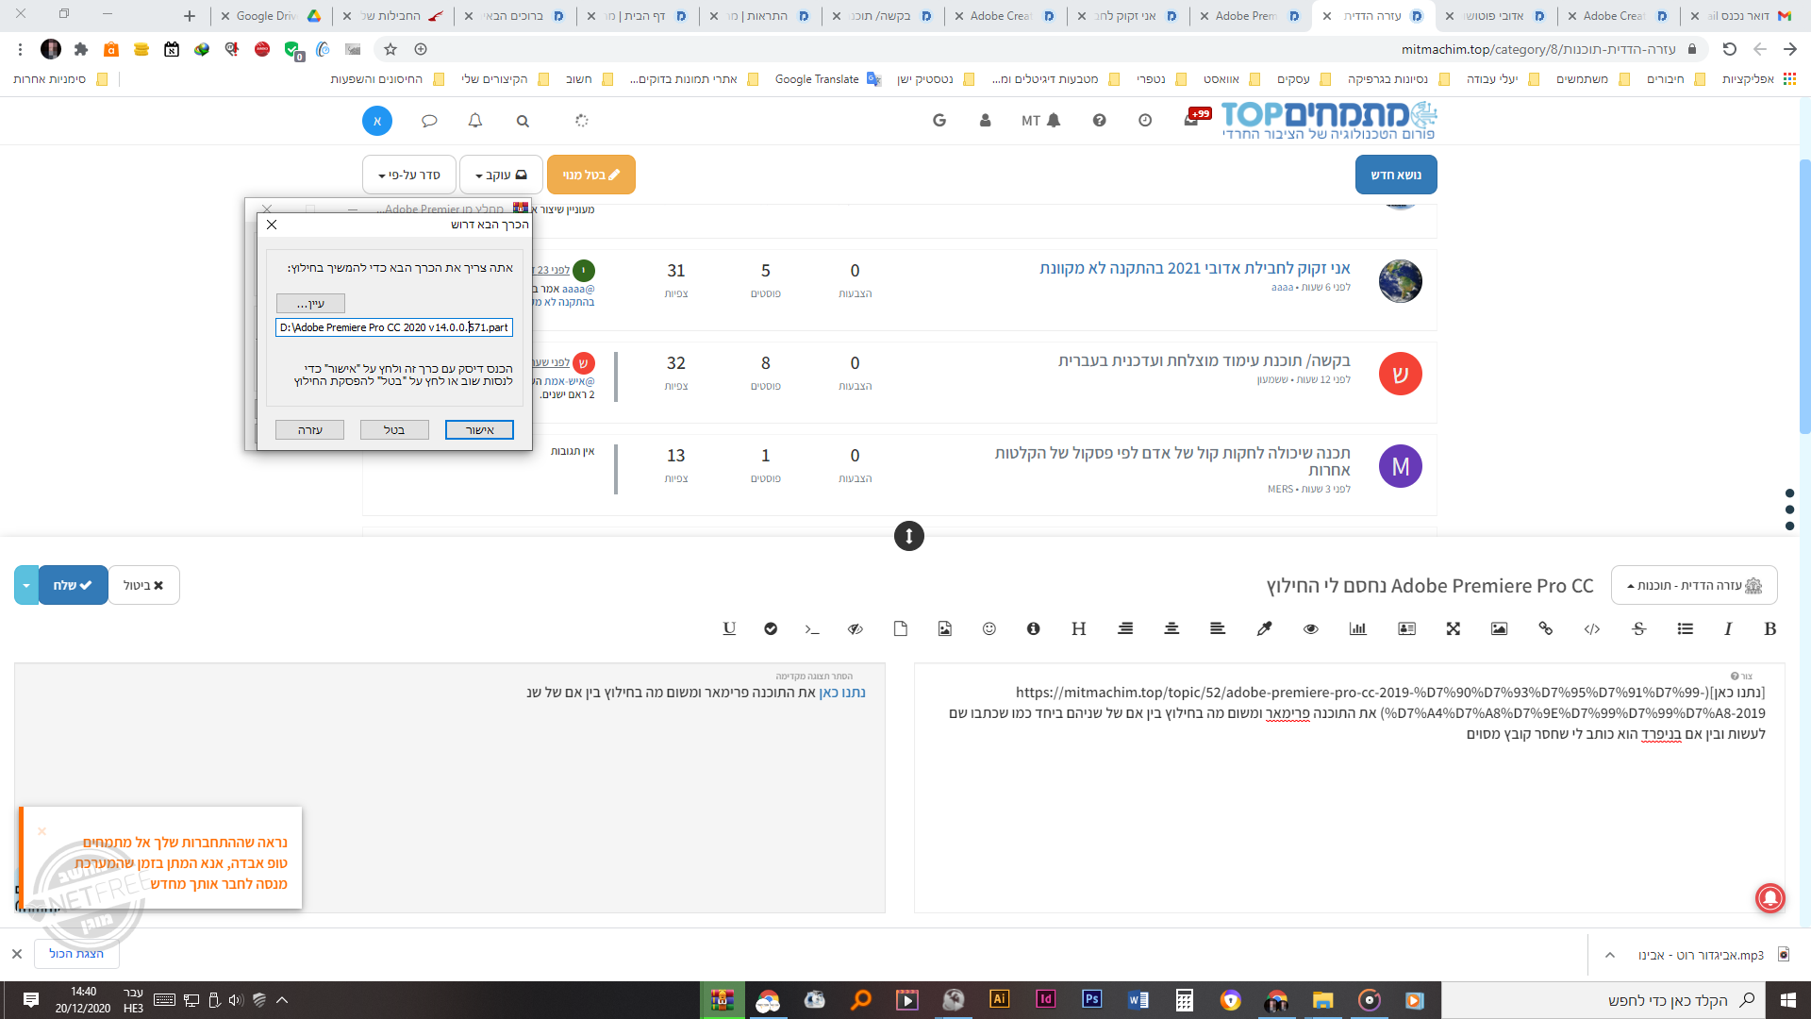Open the arrow dropdown beside the שלח button

26,585
